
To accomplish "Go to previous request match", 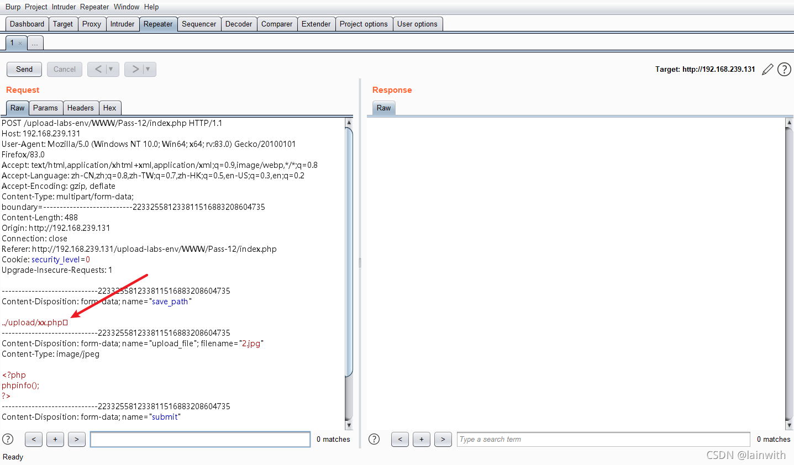I will click(34, 439).
